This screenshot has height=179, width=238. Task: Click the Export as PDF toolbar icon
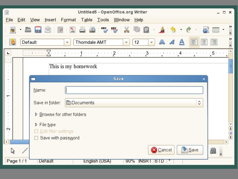73,30
